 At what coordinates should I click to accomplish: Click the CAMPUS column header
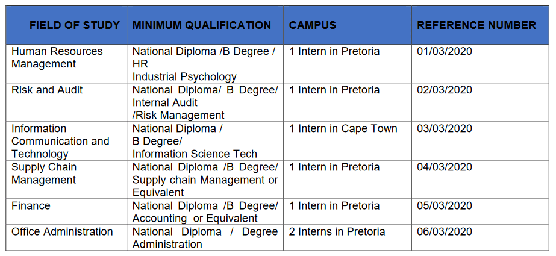click(313, 25)
